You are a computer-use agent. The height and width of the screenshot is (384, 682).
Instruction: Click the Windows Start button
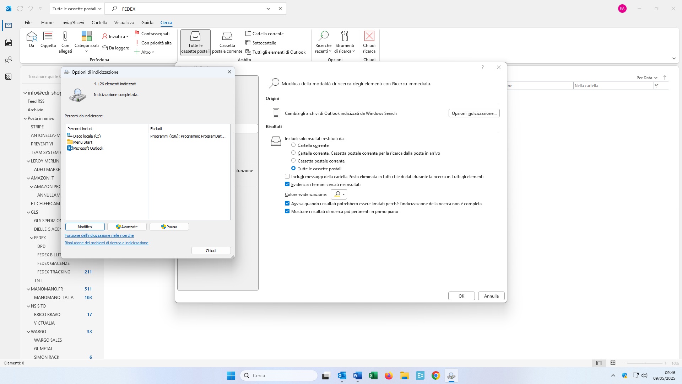point(231,375)
